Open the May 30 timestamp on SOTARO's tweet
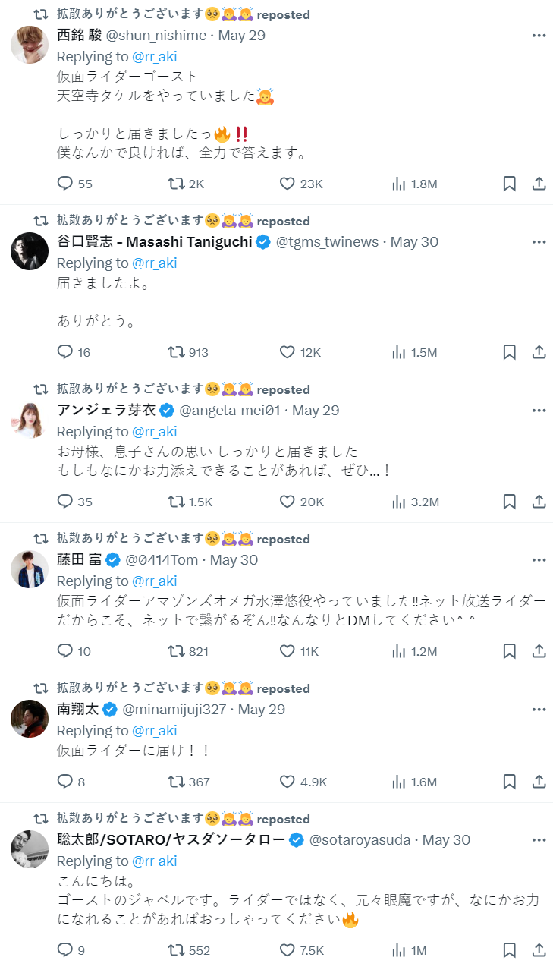Image resolution: width=553 pixels, height=973 pixels. [446, 840]
